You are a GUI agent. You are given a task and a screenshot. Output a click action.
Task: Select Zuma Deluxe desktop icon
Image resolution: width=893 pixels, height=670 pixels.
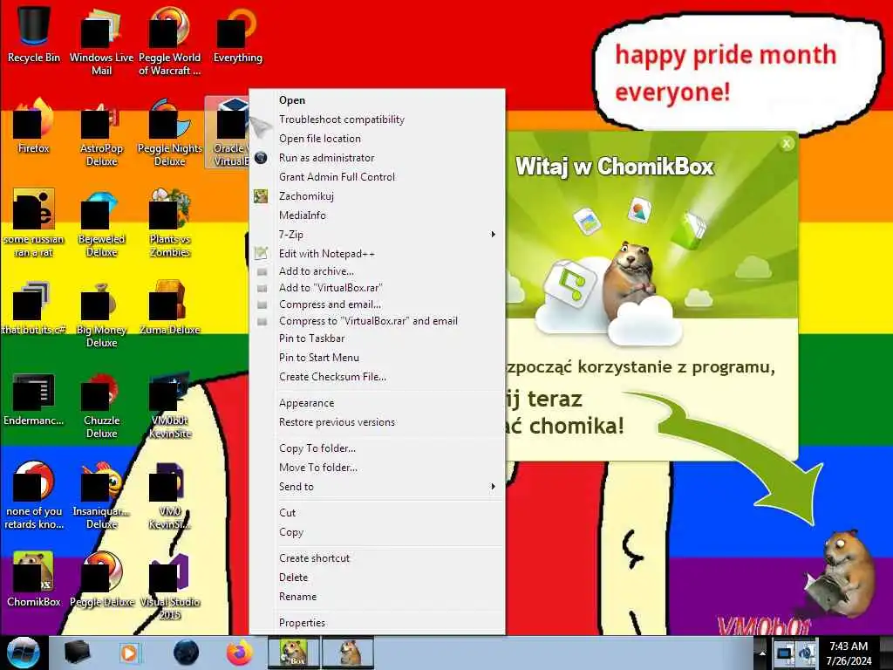click(169, 308)
